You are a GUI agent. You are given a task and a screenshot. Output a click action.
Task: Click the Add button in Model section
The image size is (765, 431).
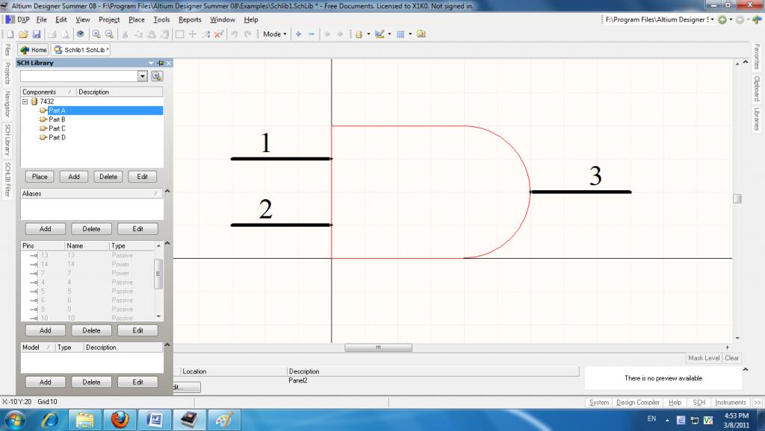46,383
